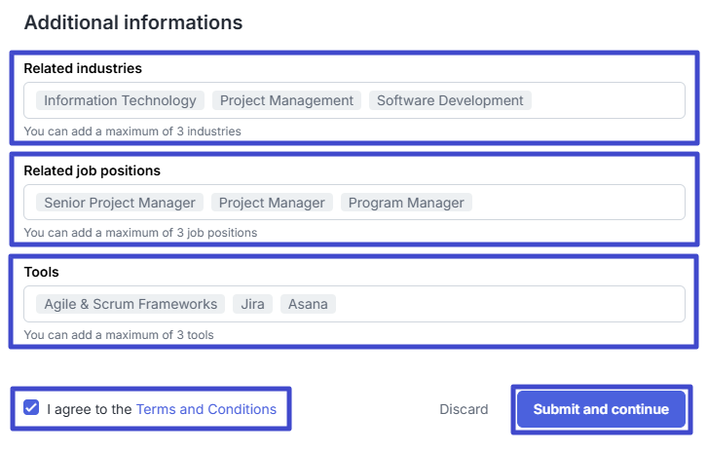
Task: Click the Related industries label
Action: click(x=83, y=68)
